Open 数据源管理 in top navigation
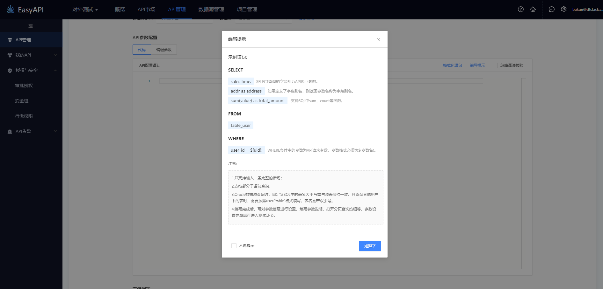Screen dimensions: 603x289 pos(211,10)
